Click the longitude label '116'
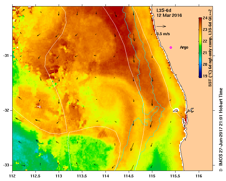Screen dimensions: 226x181 199,176
